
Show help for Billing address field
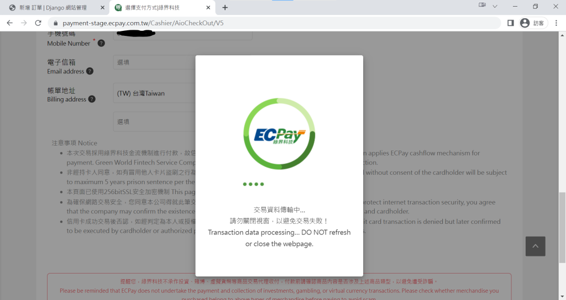tap(92, 99)
